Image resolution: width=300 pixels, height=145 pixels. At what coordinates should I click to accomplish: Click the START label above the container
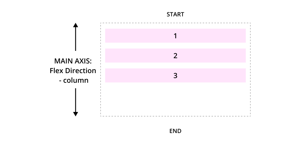pos(175,15)
